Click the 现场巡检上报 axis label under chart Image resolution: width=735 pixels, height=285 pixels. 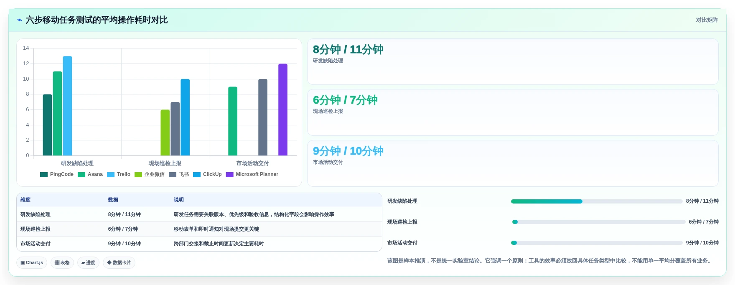(165, 163)
